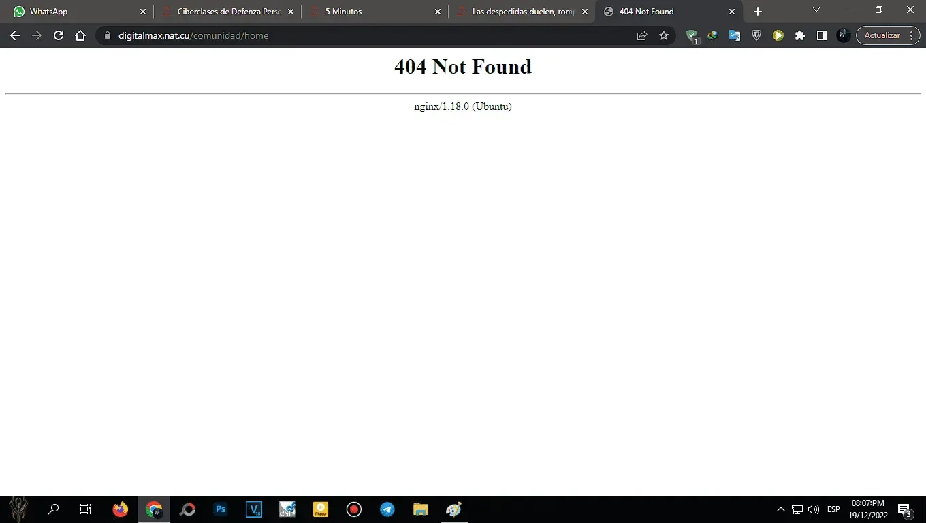Image resolution: width=926 pixels, height=523 pixels.
Task: Open a new browser tab
Action: 758,12
